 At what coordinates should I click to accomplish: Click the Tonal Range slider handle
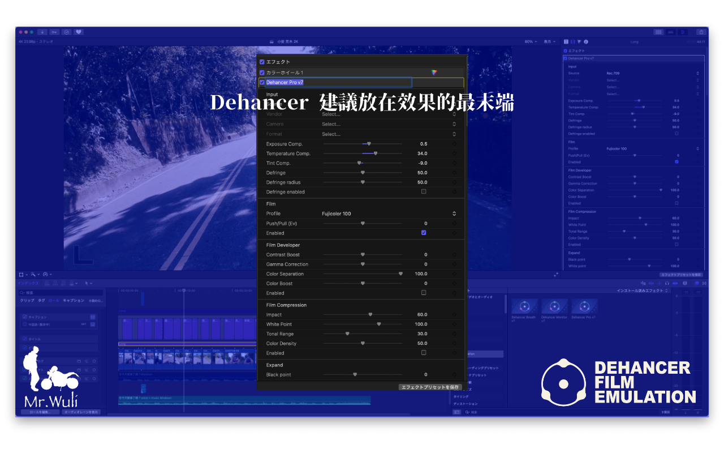click(347, 334)
